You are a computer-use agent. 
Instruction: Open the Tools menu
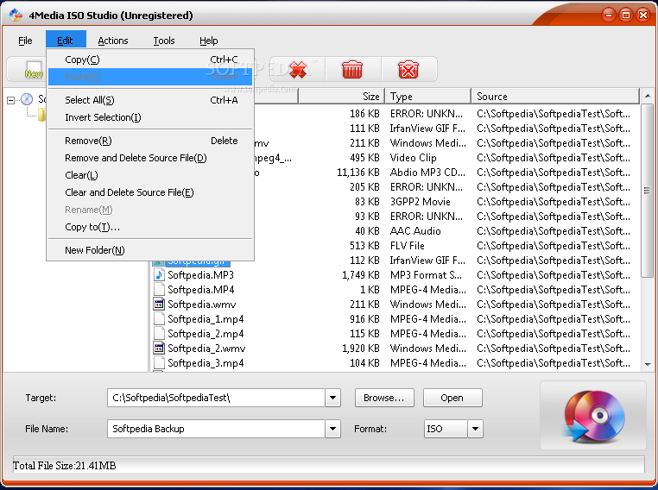pos(164,41)
